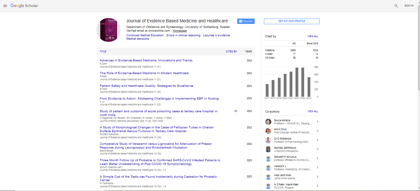
Task: Open SAMARTH SHUKLA's default avatar icon
Action: tap(268, 159)
